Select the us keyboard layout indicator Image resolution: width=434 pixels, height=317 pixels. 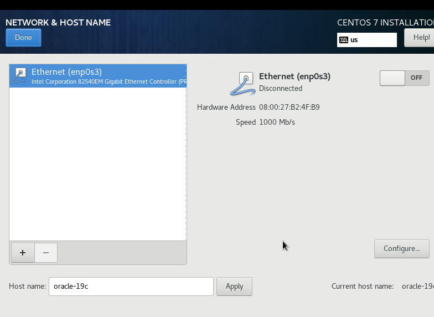coord(366,40)
